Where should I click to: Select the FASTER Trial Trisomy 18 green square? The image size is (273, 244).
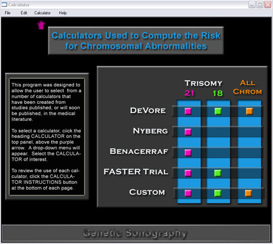click(218, 173)
